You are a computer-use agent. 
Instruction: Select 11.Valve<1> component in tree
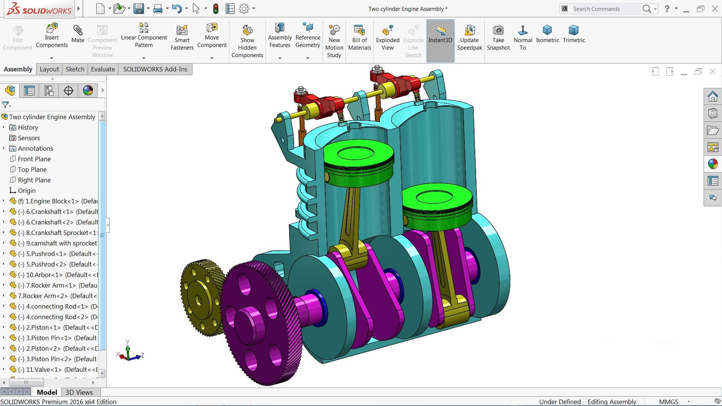pyautogui.click(x=53, y=370)
